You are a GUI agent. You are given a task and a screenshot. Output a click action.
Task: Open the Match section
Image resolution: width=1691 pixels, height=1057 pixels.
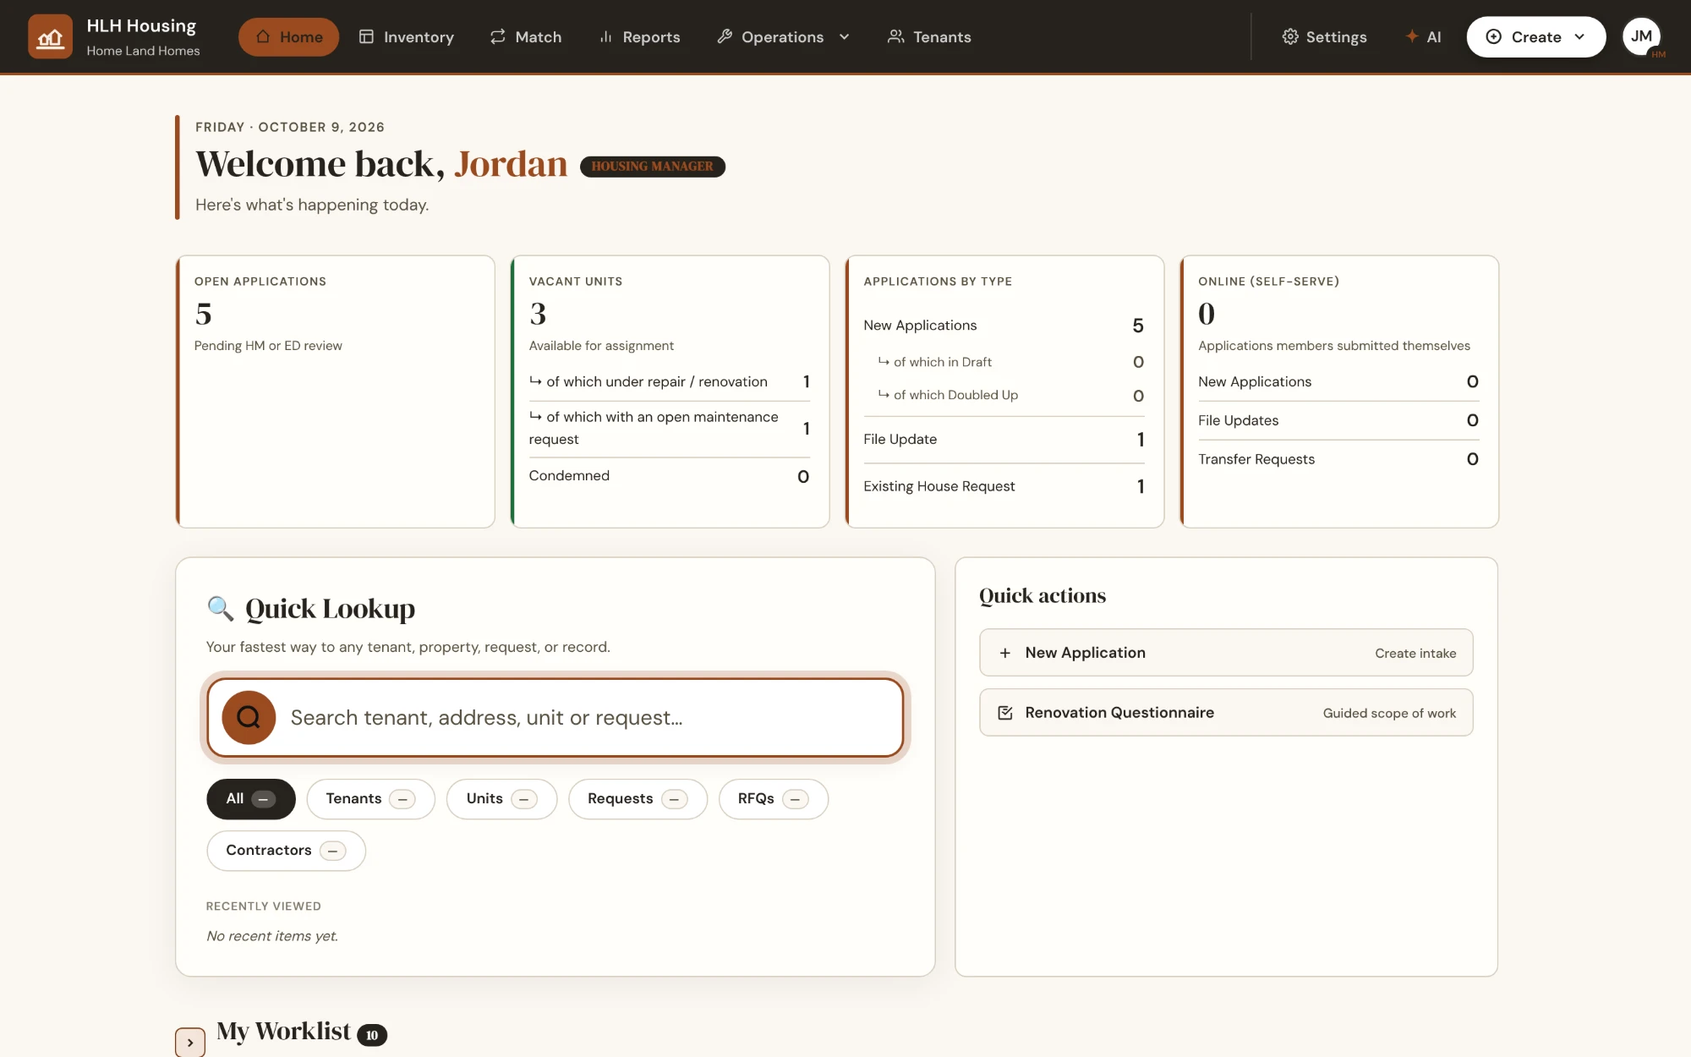525,36
